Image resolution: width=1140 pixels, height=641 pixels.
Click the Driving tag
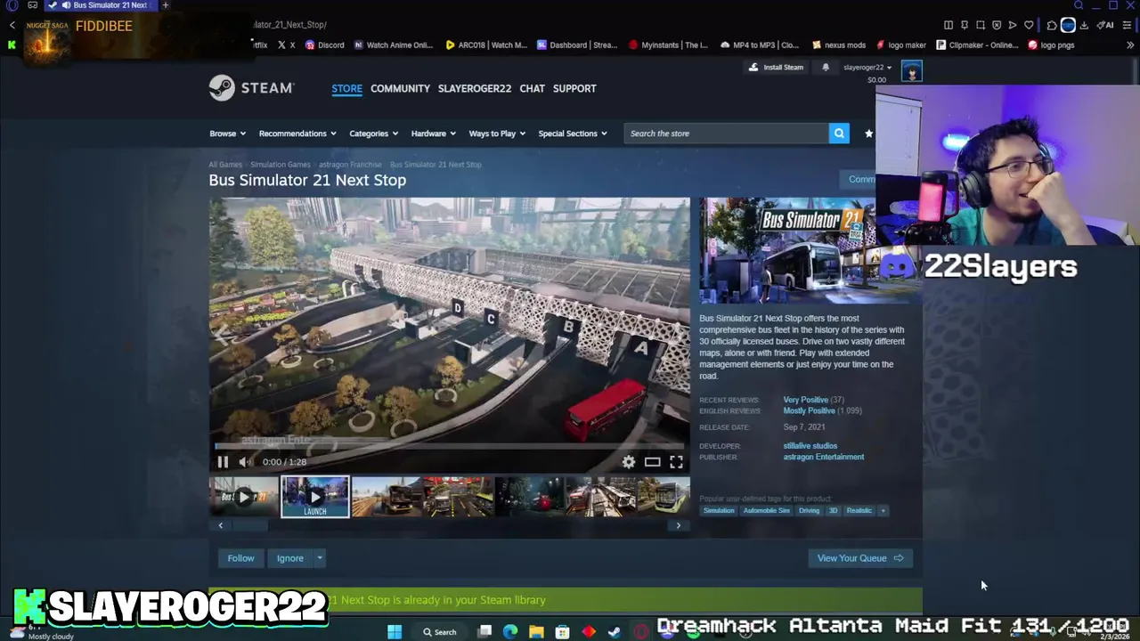click(x=809, y=511)
